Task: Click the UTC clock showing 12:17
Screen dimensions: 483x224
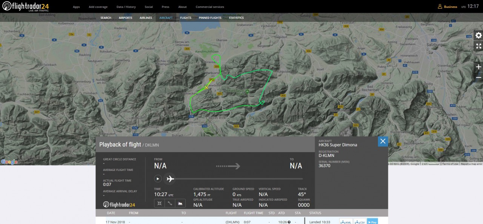Action: [x=473, y=6]
